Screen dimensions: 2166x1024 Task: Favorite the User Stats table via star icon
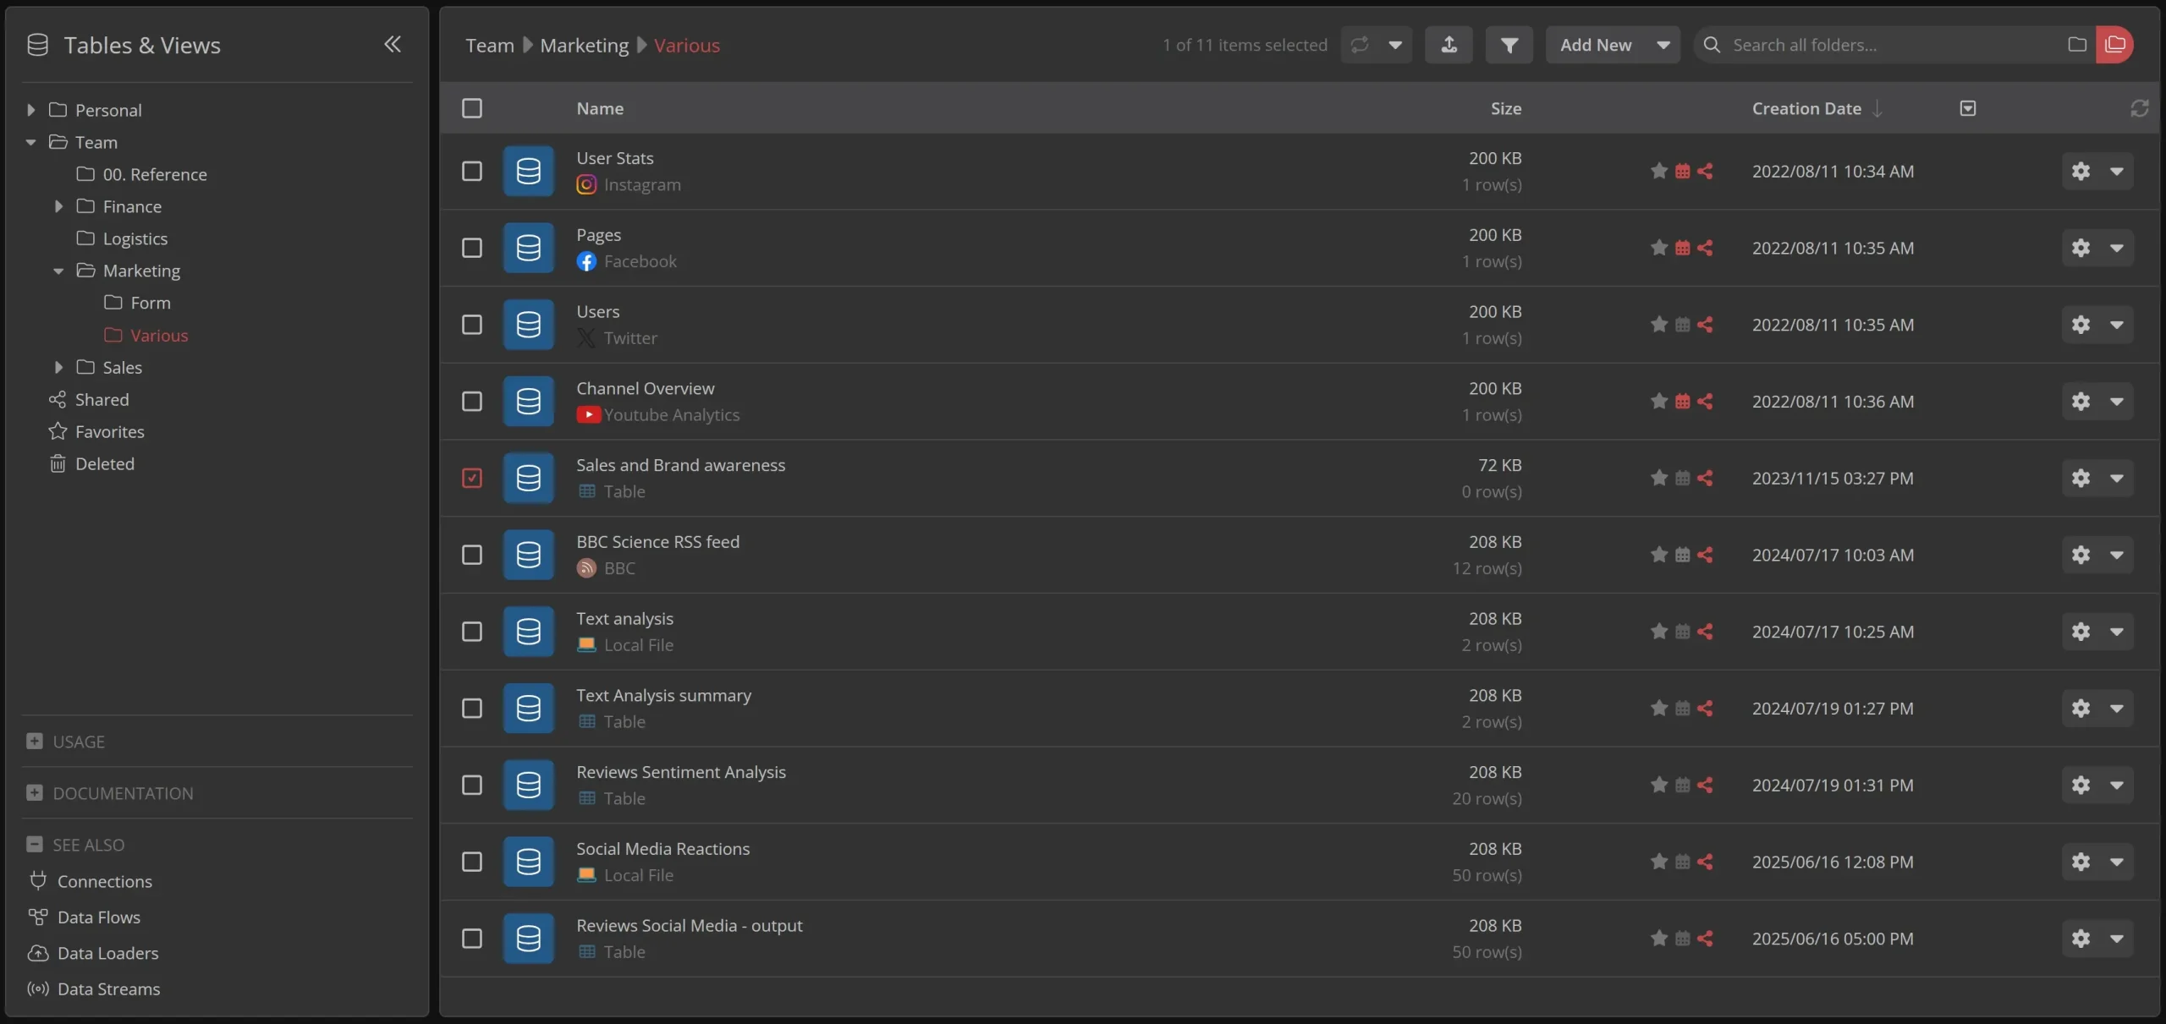click(1657, 171)
